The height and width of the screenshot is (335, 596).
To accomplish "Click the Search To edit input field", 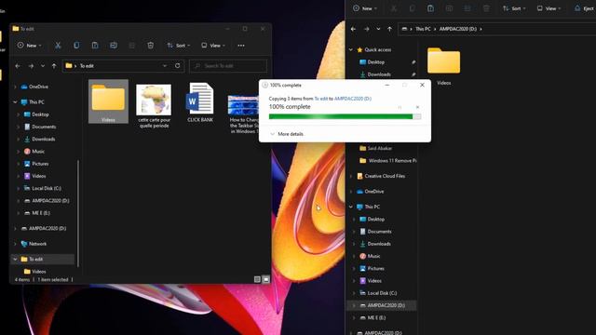I will coord(228,66).
